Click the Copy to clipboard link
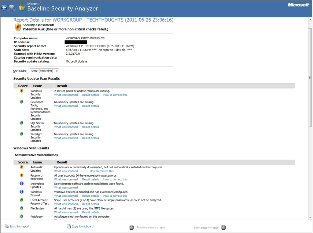 coord(83,226)
